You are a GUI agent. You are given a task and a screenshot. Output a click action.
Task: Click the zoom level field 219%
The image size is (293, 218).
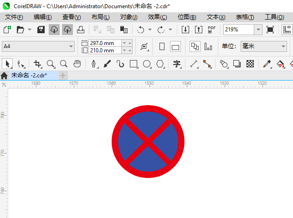[239, 30]
